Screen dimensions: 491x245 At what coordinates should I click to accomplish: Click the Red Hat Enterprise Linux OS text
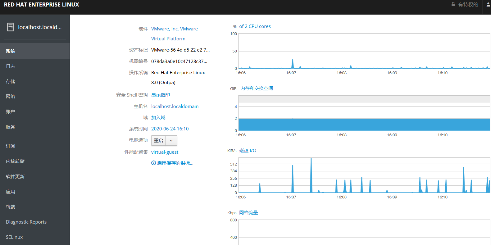pyautogui.click(x=178, y=72)
